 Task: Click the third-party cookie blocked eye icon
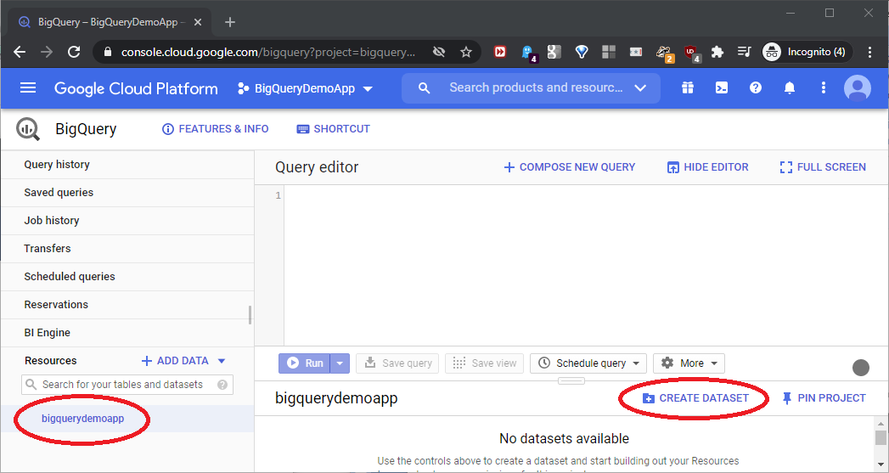(x=439, y=52)
